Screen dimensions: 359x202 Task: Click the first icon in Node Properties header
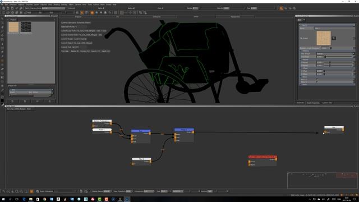tap(300, 20)
